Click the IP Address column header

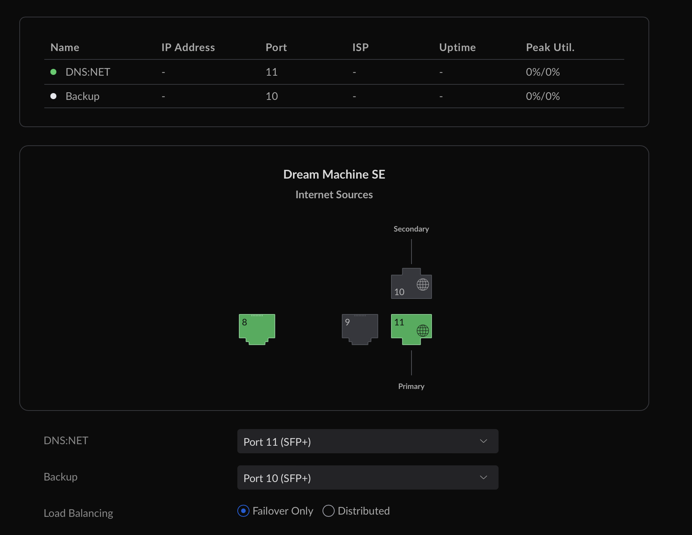coord(188,47)
